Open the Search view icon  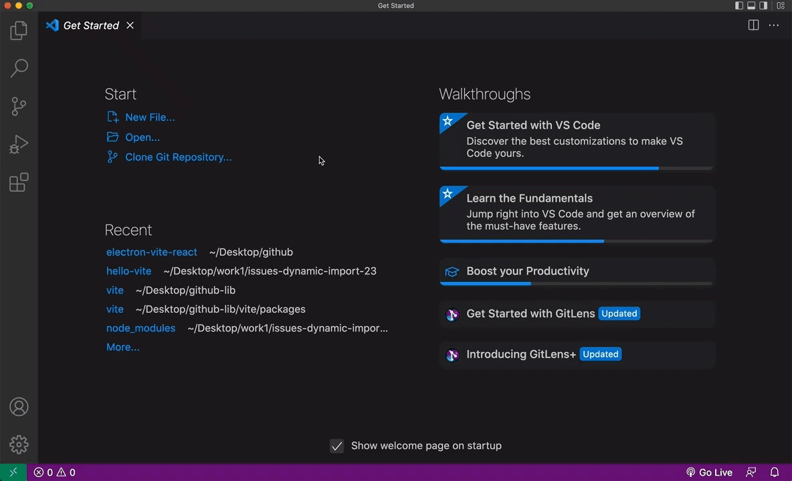[19, 67]
